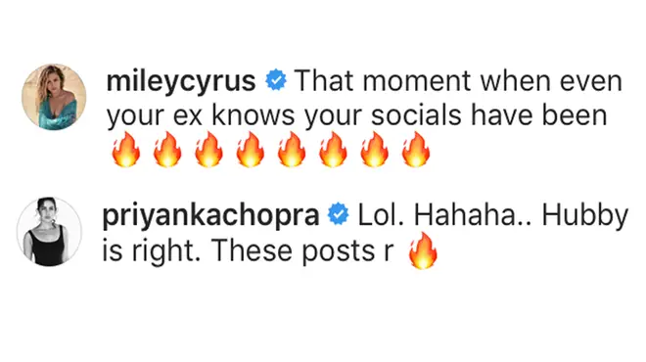Click "Lol. Hahaha.." in Priyanka's comment
Viewport: 646px width, 362px height.
tap(444, 215)
